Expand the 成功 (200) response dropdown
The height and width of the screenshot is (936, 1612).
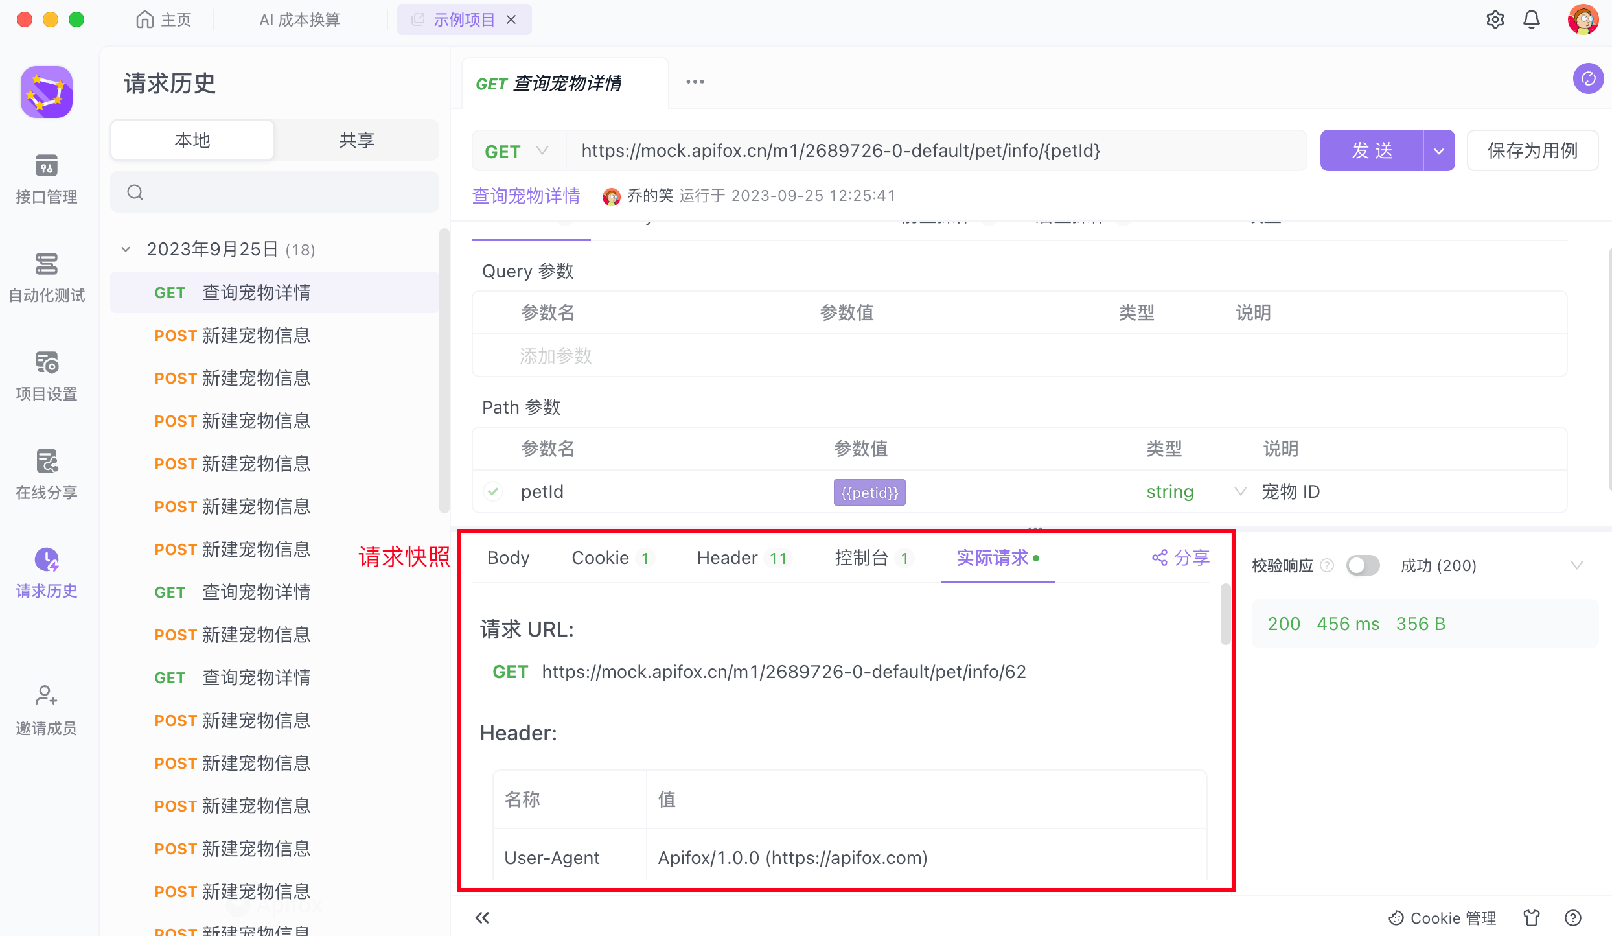1576,565
